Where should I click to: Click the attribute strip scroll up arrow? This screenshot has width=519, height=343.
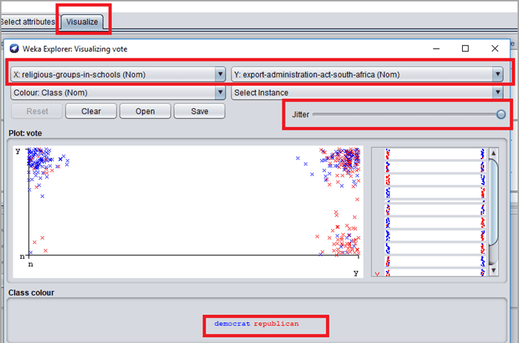(x=494, y=153)
